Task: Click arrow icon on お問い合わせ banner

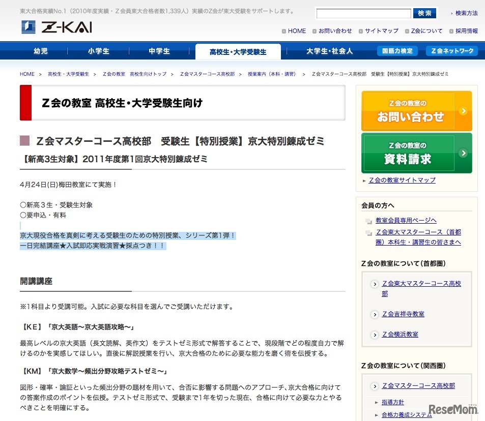Action: [x=463, y=111]
